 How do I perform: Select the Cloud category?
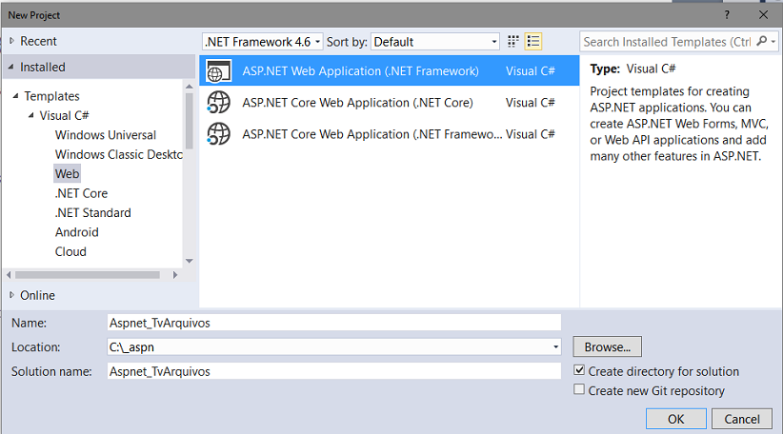pos(70,251)
